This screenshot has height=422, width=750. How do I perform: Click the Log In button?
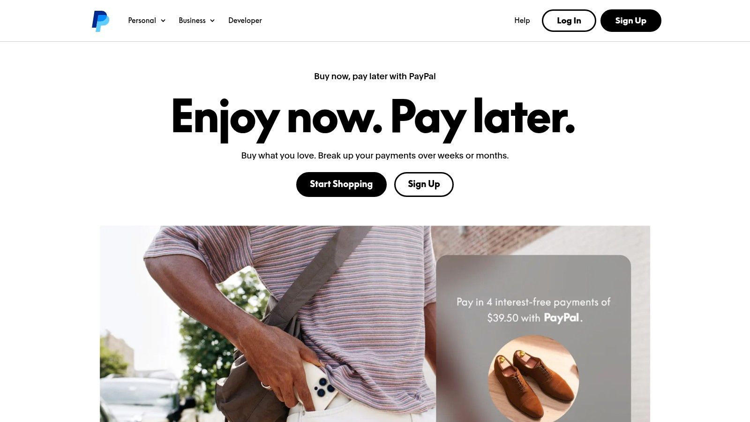569,21
